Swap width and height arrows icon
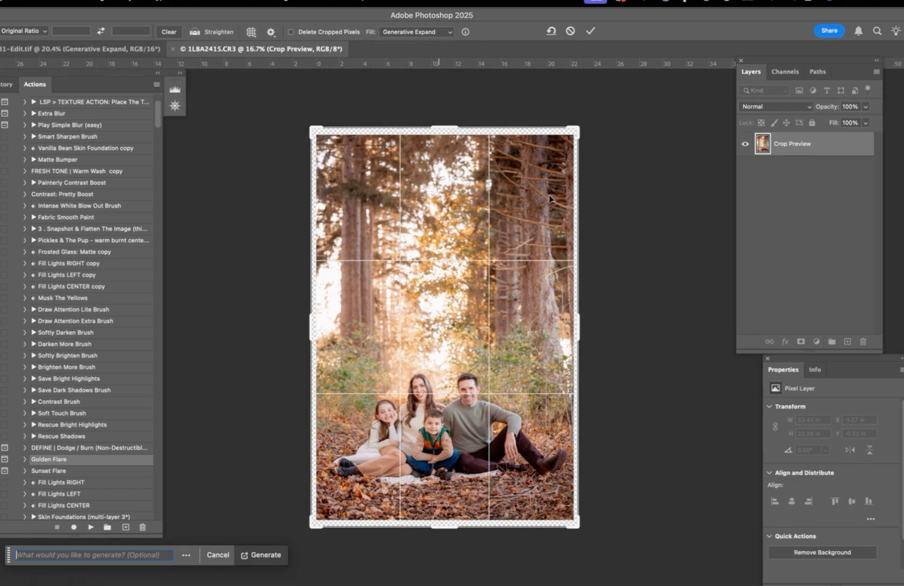904x586 pixels. 101,31
